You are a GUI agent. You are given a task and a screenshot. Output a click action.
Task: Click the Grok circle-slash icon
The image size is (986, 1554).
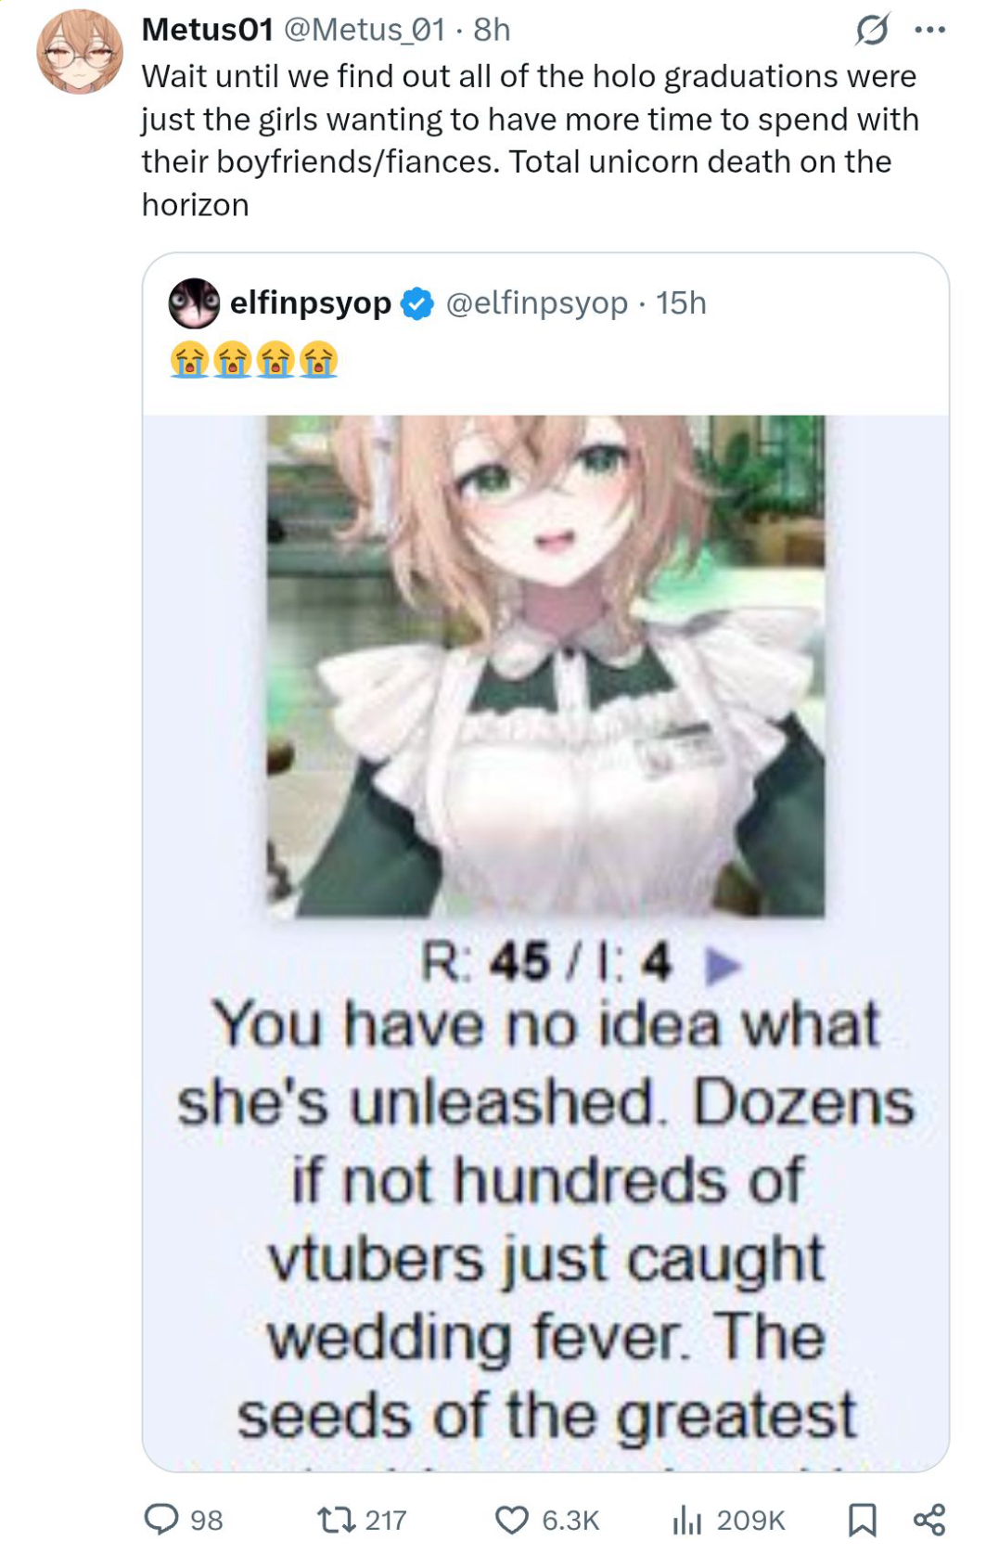click(x=872, y=30)
